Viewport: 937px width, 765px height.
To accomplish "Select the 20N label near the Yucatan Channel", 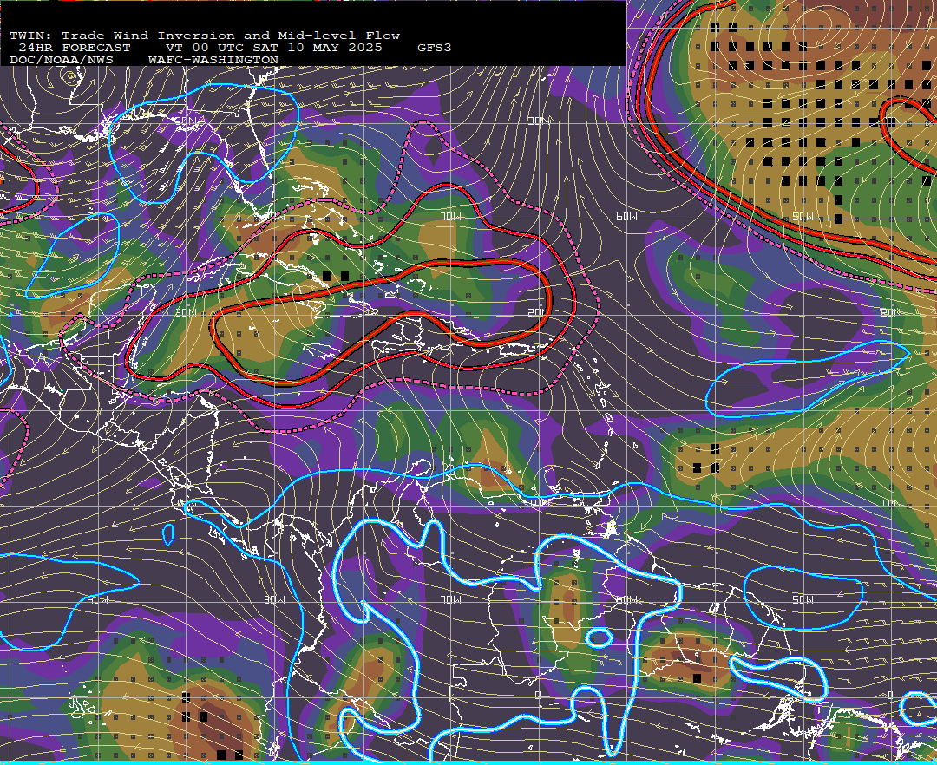I will (186, 312).
